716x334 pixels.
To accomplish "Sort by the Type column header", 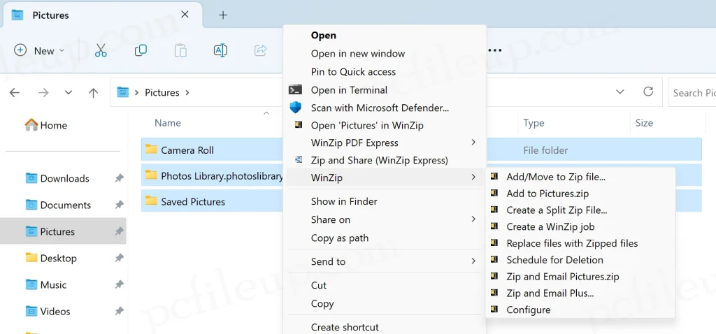I will 534,123.
